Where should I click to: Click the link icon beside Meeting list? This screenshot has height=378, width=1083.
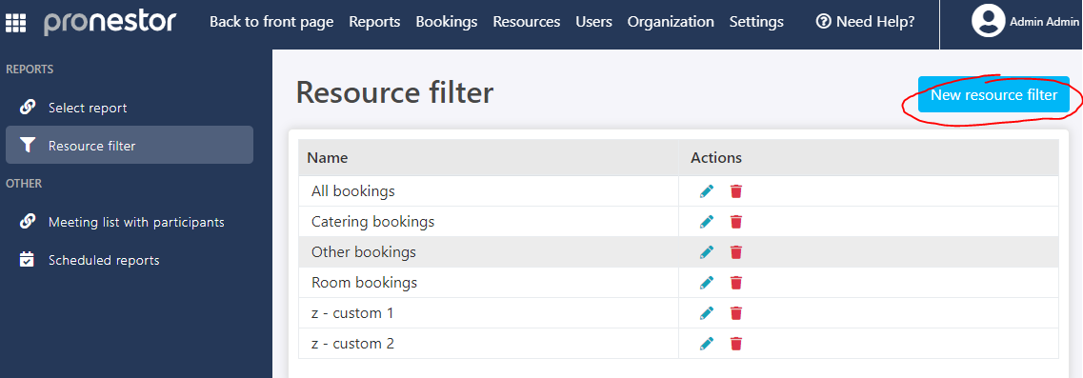click(27, 222)
